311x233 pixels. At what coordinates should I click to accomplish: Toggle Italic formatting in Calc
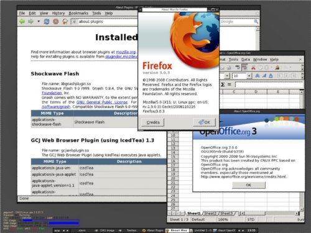pos(264,76)
